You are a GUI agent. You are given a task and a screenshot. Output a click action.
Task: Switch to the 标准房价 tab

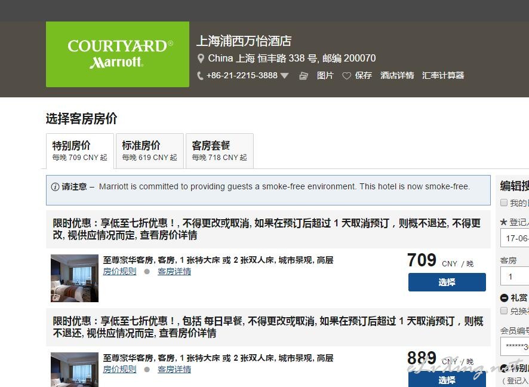coord(150,151)
